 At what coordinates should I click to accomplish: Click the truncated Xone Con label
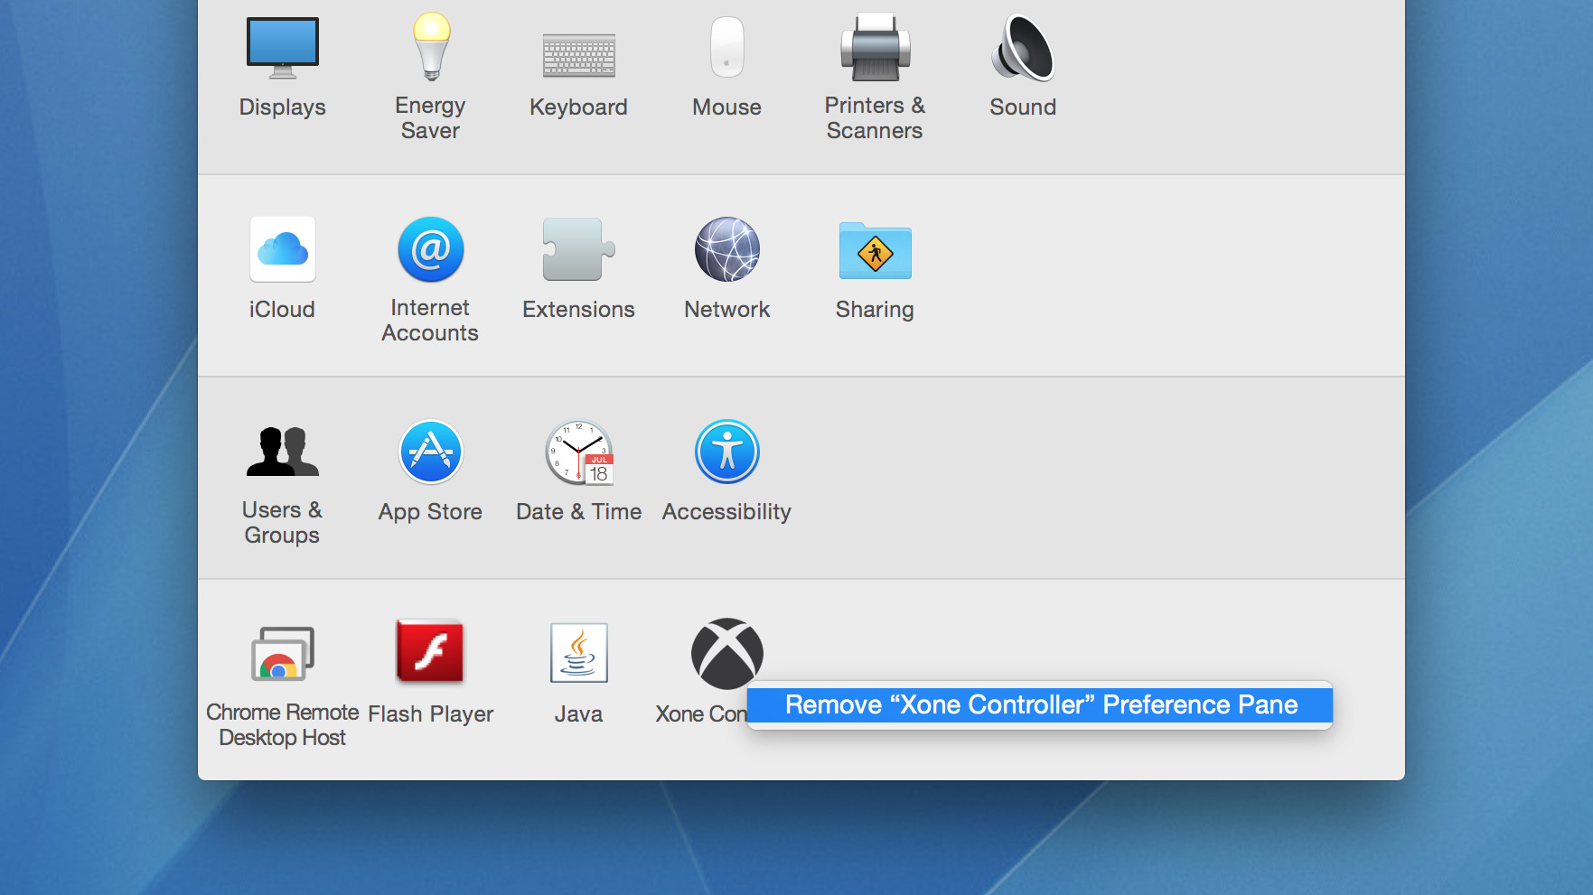pos(701,713)
